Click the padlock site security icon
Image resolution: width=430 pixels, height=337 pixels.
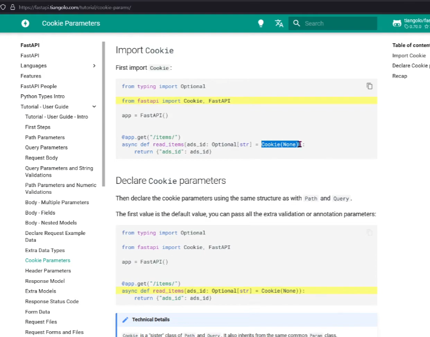pyautogui.click(x=13, y=7)
